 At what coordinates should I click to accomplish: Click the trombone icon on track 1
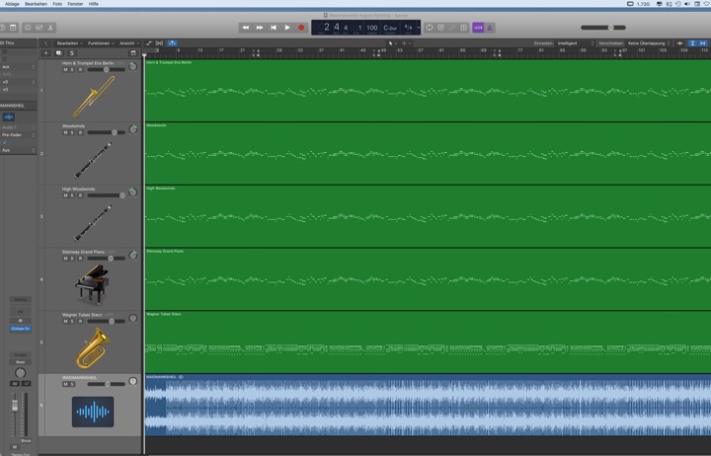[94, 97]
